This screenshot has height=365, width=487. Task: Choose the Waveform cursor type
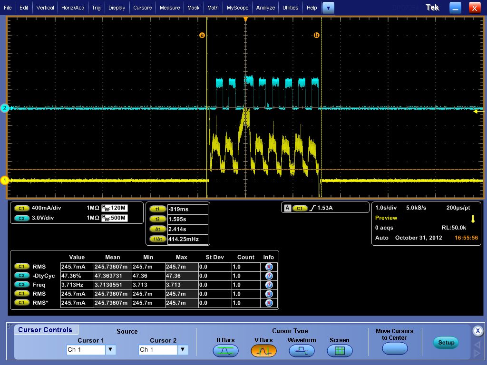click(302, 351)
